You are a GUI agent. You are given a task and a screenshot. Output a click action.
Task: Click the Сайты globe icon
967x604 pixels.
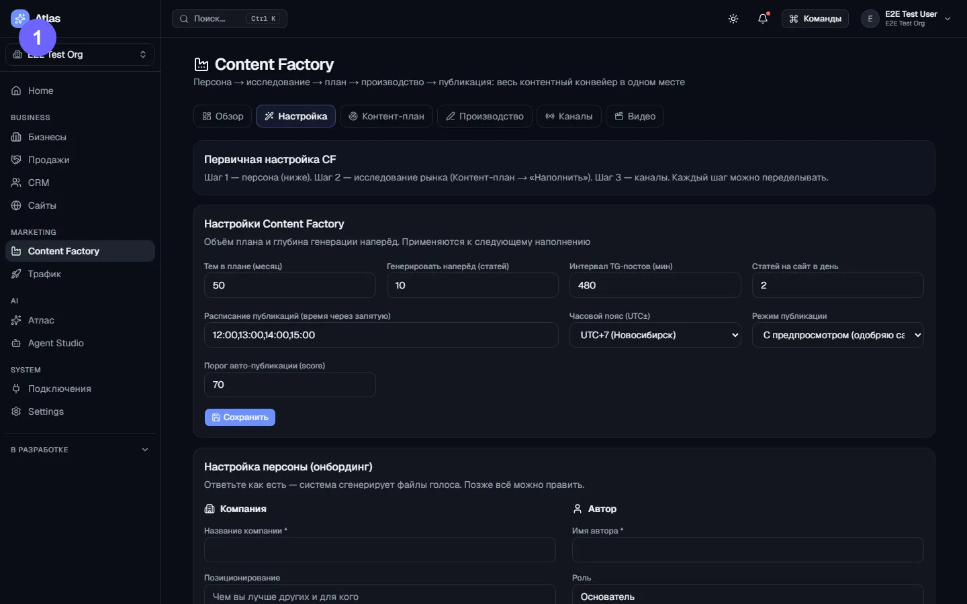[x=16, y=205]
